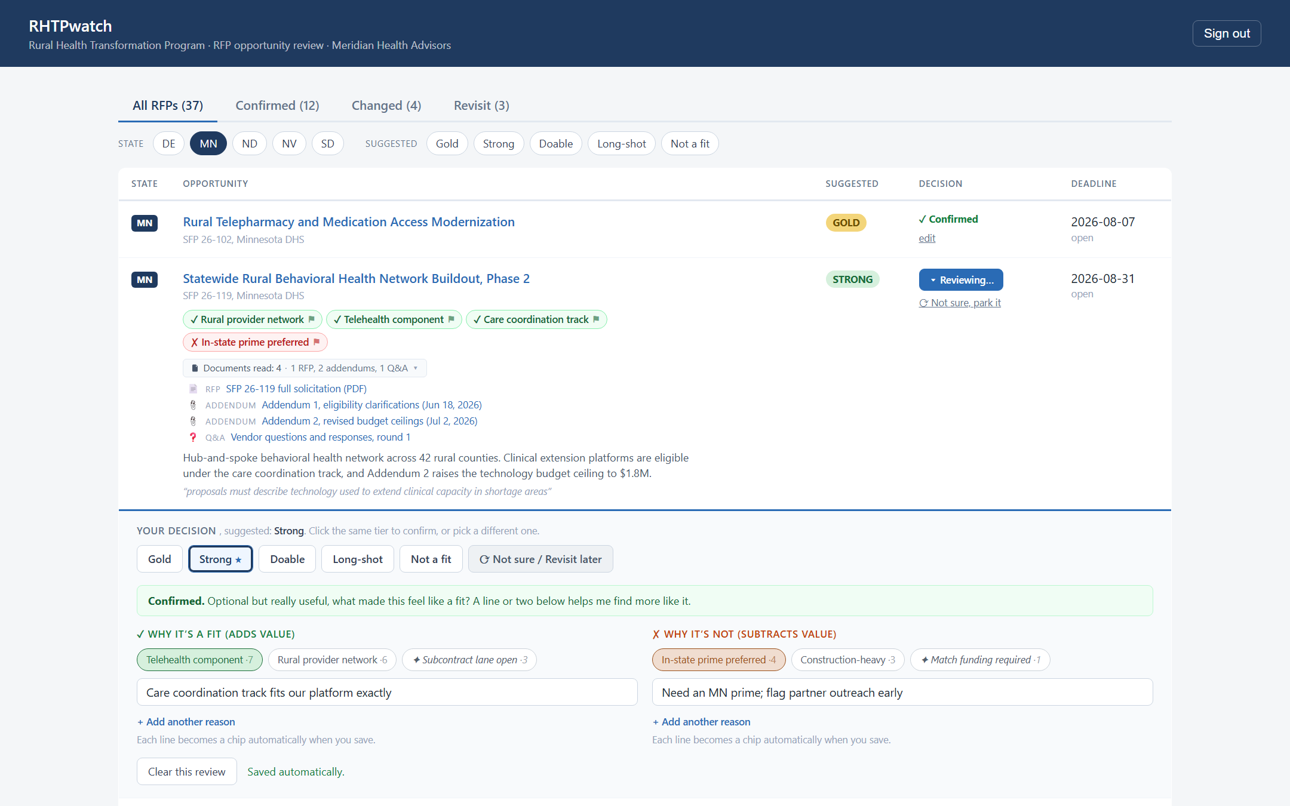
Task: Click the document icon in Documents read bar
Action: click(195, 368)
